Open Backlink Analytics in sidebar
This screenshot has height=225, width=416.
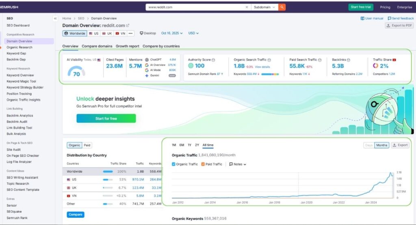pos(19,116)
